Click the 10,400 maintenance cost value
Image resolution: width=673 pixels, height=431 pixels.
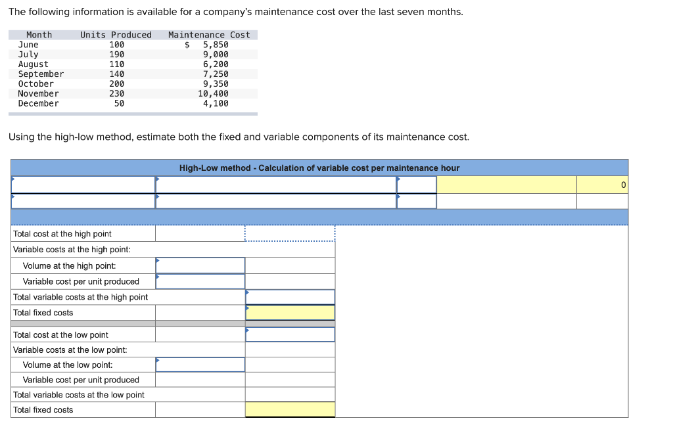coord(214,93)
